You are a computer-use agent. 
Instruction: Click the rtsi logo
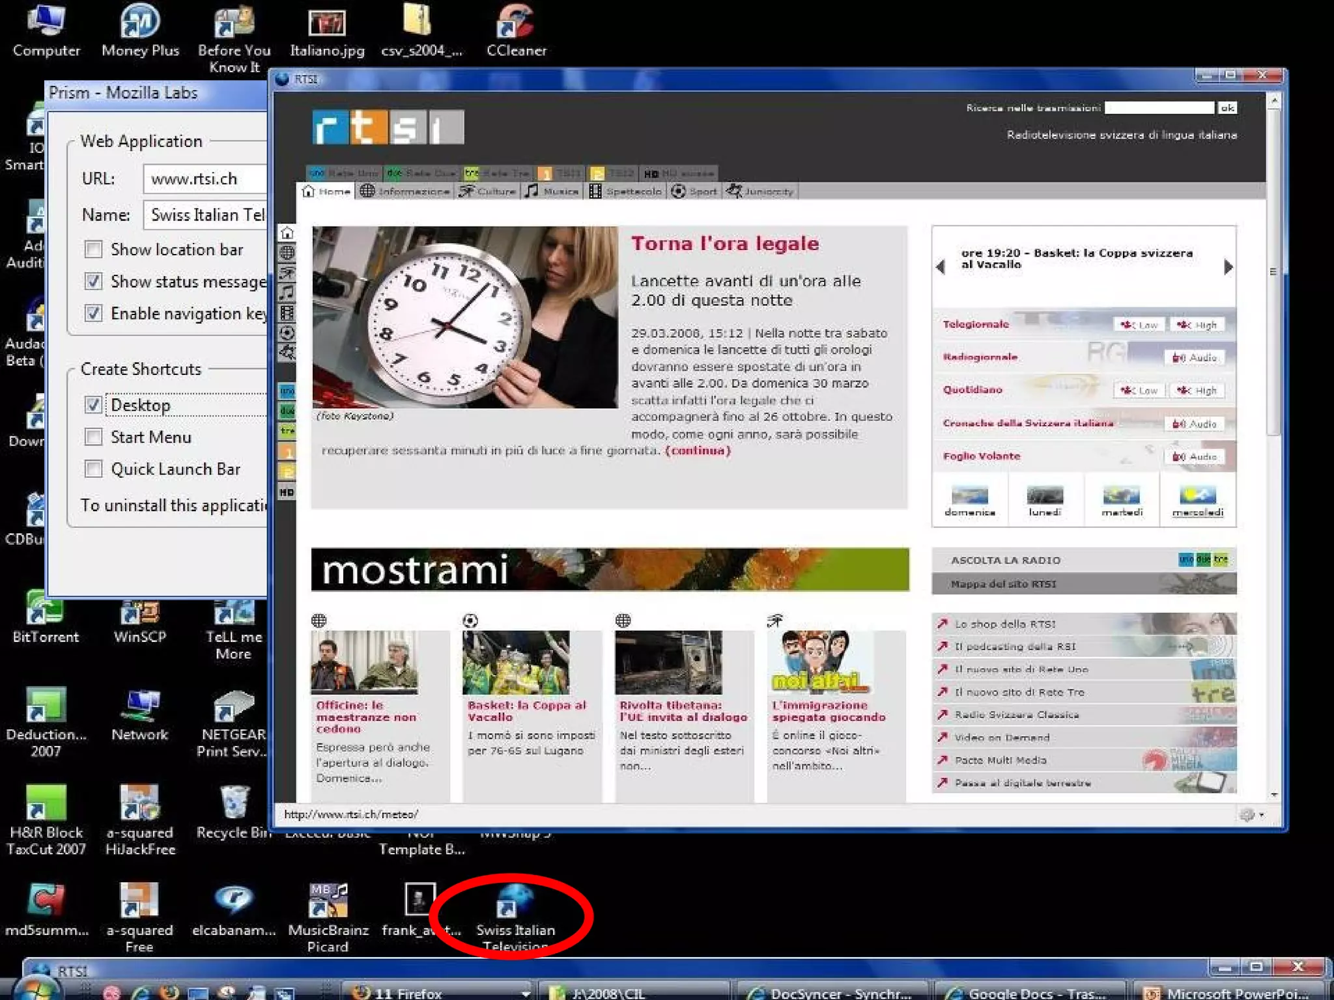click(x=388, y=127)
